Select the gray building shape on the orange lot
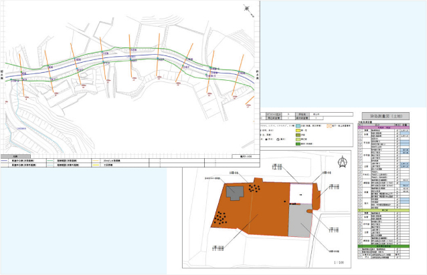Screen dimensions: 427x275 click(235, 193)
